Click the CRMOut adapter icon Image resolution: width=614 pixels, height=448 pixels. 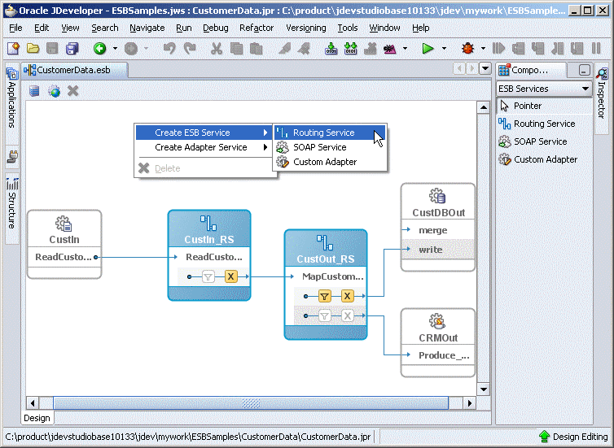coord(437,321)
